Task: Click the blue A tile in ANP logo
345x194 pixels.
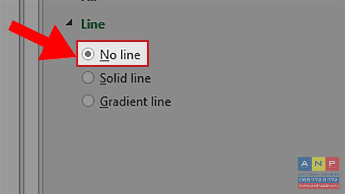Action: 305,164
